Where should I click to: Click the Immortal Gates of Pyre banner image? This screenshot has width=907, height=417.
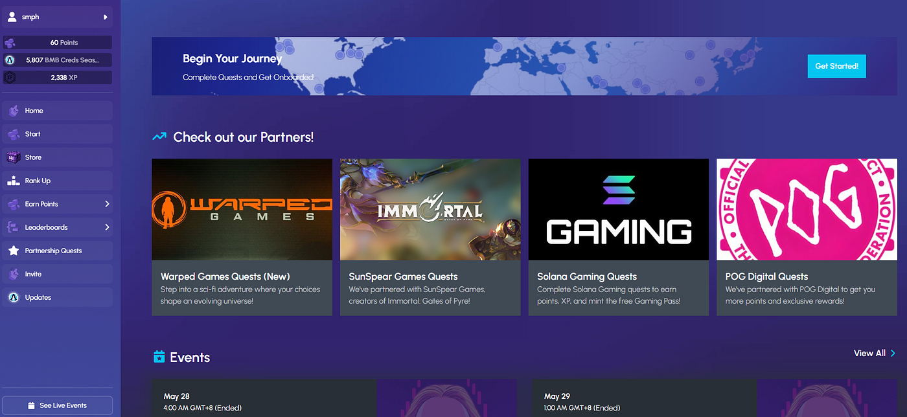click(x=430, y=210)
